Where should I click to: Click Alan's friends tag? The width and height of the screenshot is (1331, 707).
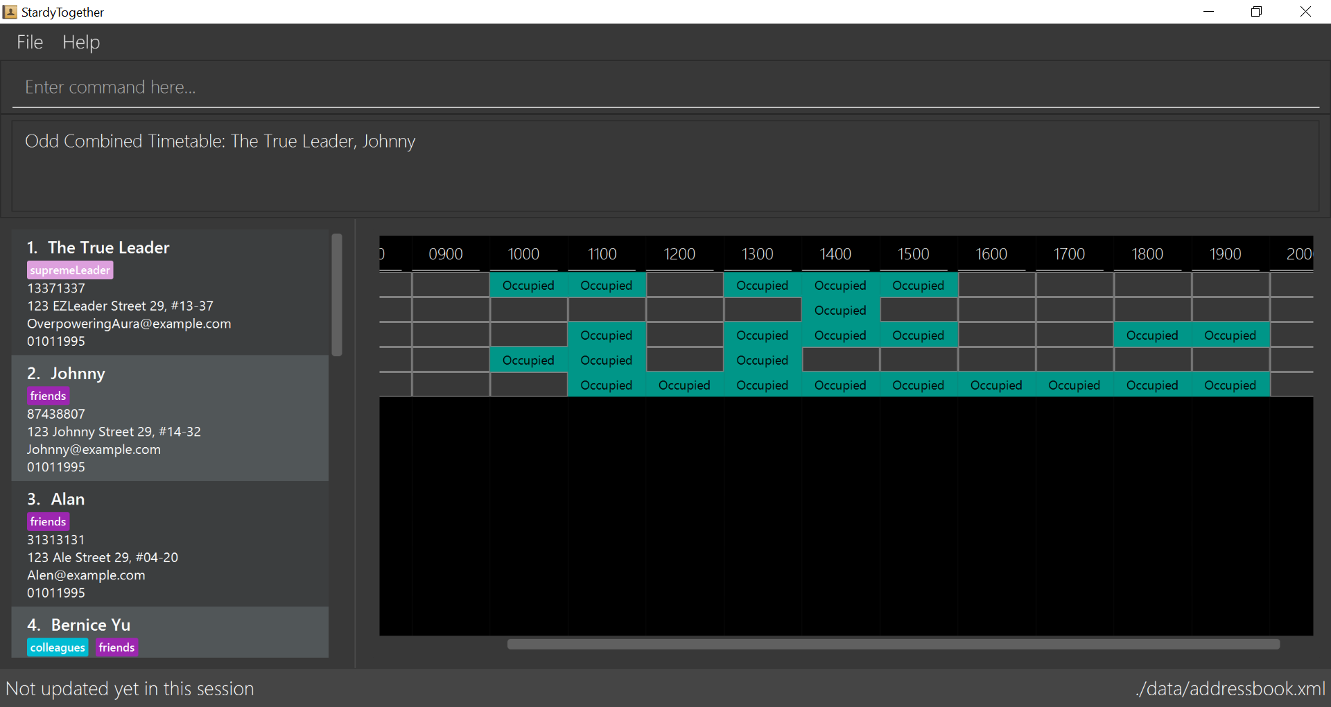point(49,522)
